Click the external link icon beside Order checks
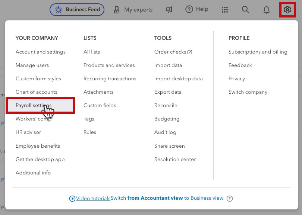Viewport: 302px width, 215px height. pos(190,52)
